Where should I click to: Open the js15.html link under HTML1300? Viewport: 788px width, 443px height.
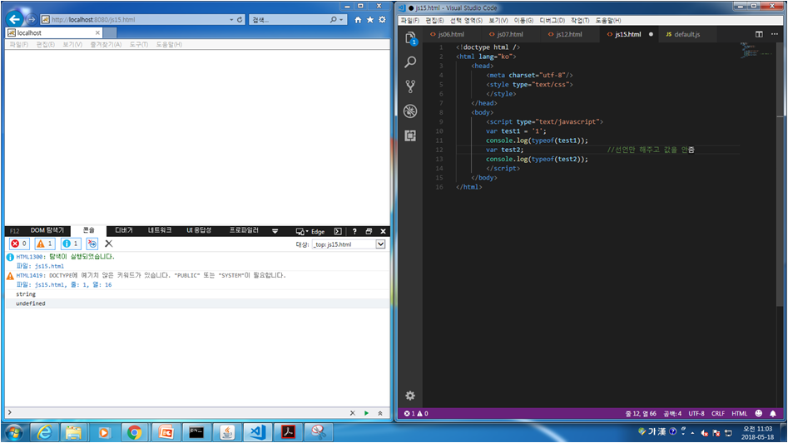49,267
